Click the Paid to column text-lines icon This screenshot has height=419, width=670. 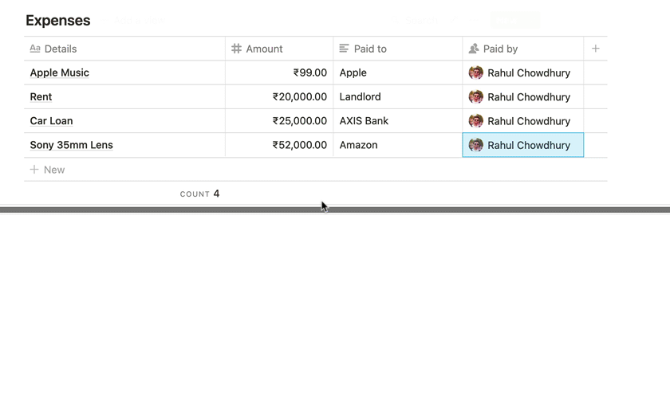point(344,49)
